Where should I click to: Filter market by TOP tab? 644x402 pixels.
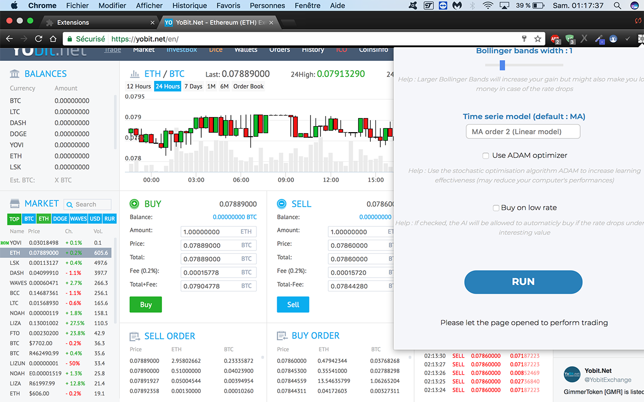coord(15,219)
